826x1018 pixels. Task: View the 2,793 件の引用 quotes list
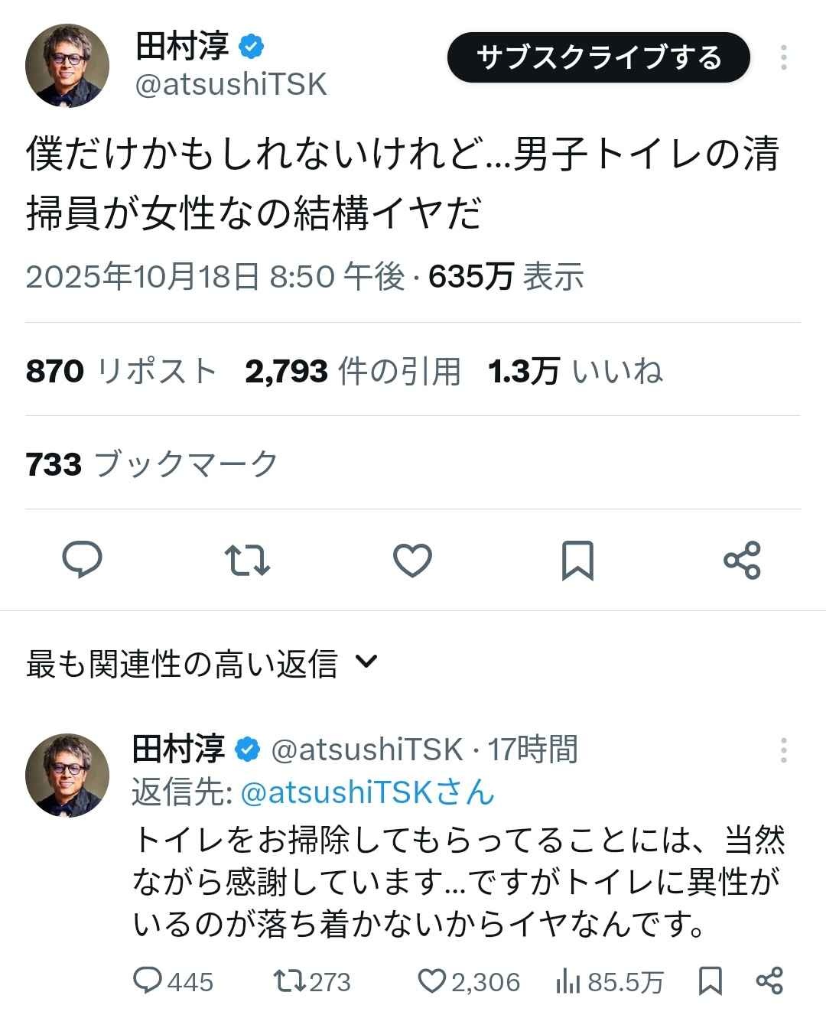(353, 372)
